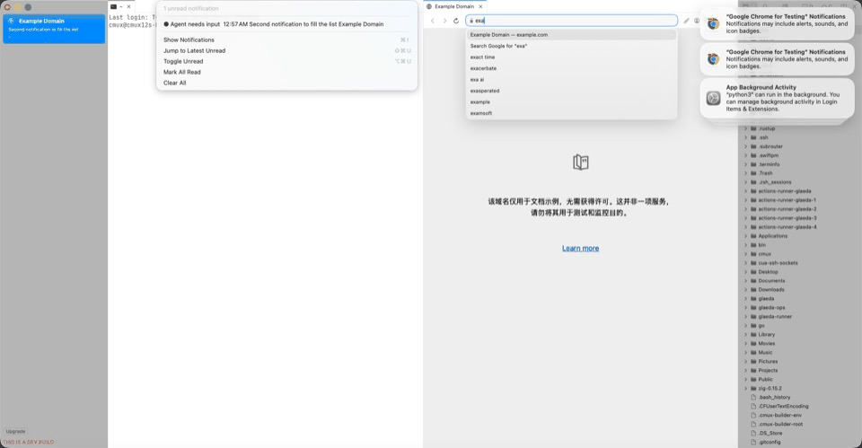
Task: Select the 'example' suggestion
Action: point(571,102)
